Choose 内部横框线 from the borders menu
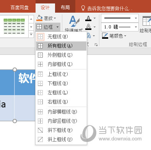Viewport: 151px width, 150px height. [x=61, y=112]
